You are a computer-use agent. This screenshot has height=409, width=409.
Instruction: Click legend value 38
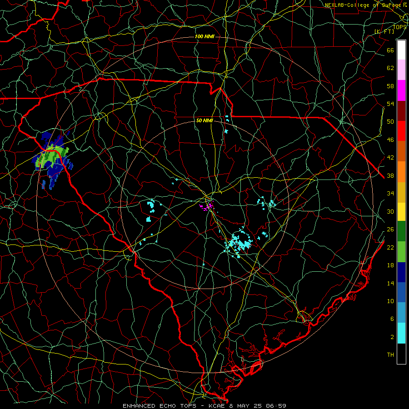(390, 175)
